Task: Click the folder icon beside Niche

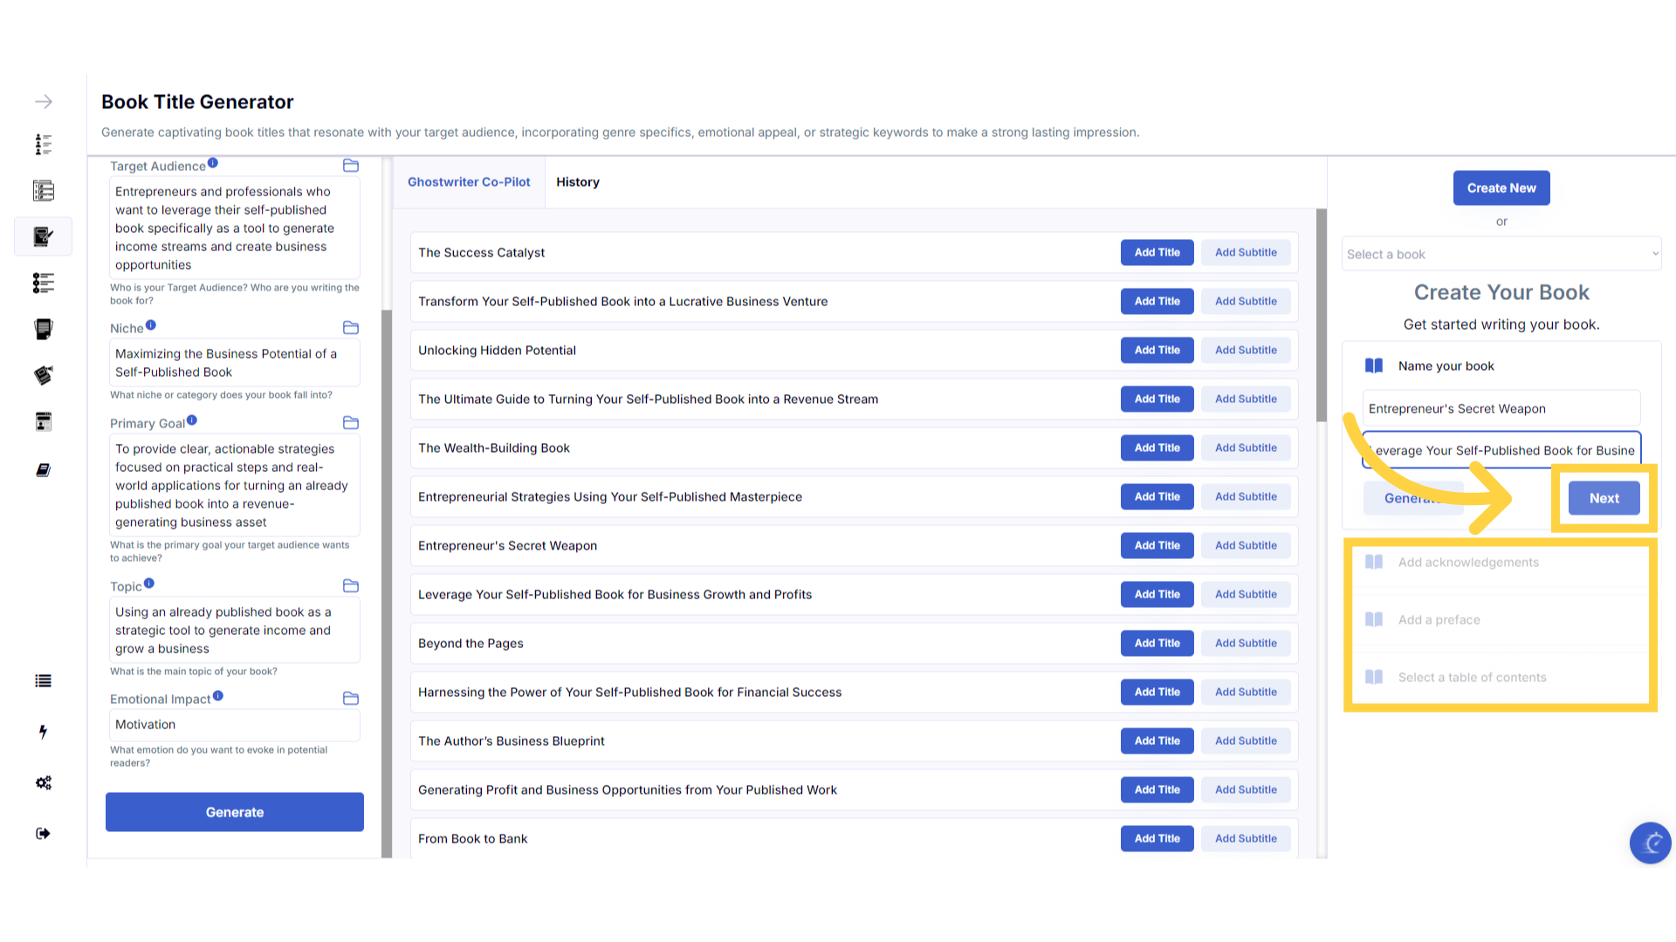Action: pyautogui.click(x=351, y=328)
